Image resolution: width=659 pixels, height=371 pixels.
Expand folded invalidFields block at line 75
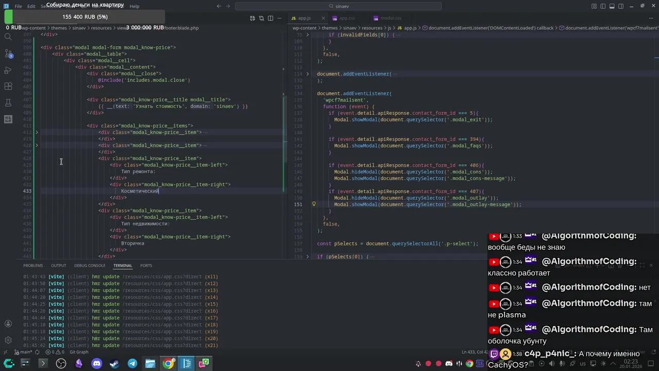[x=307, y=35]
